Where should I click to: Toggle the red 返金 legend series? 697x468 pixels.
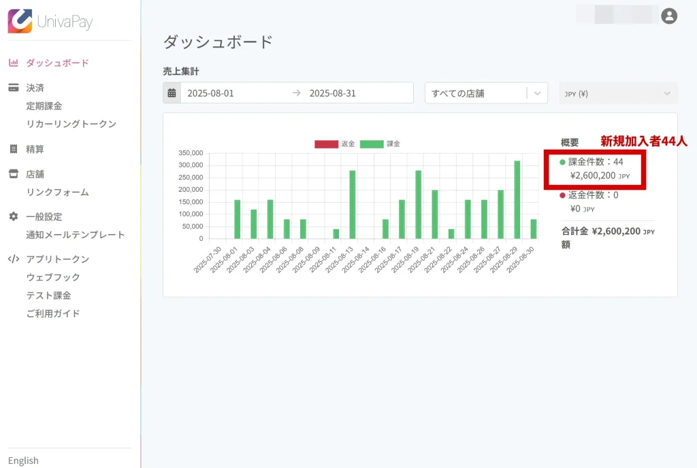coord(326,144)
